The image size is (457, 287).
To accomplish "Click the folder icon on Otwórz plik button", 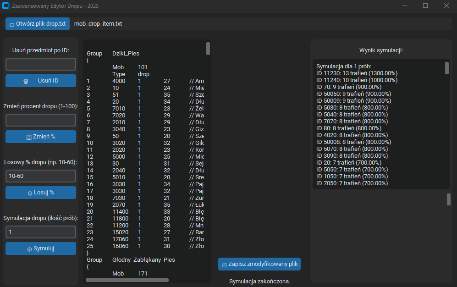I will tap(11, 24).
